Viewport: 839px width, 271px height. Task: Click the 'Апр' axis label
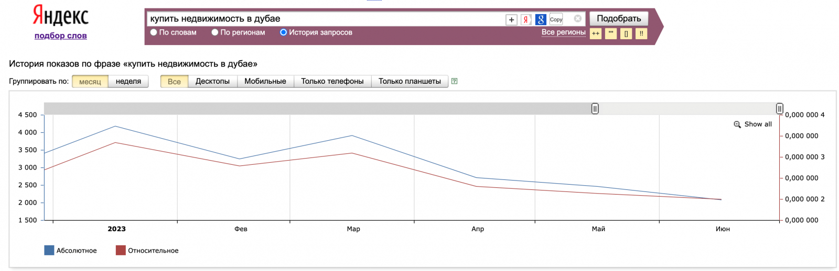coord(478,229)
